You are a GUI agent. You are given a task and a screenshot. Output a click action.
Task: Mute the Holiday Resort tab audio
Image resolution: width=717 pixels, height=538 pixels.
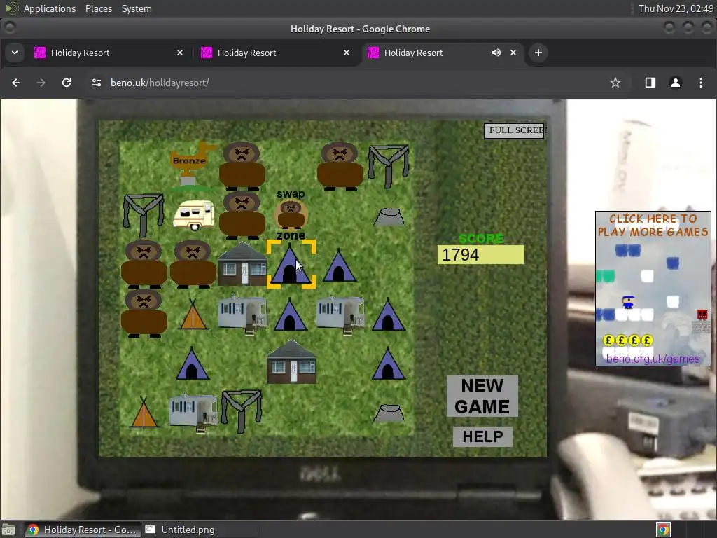[496, 53]
